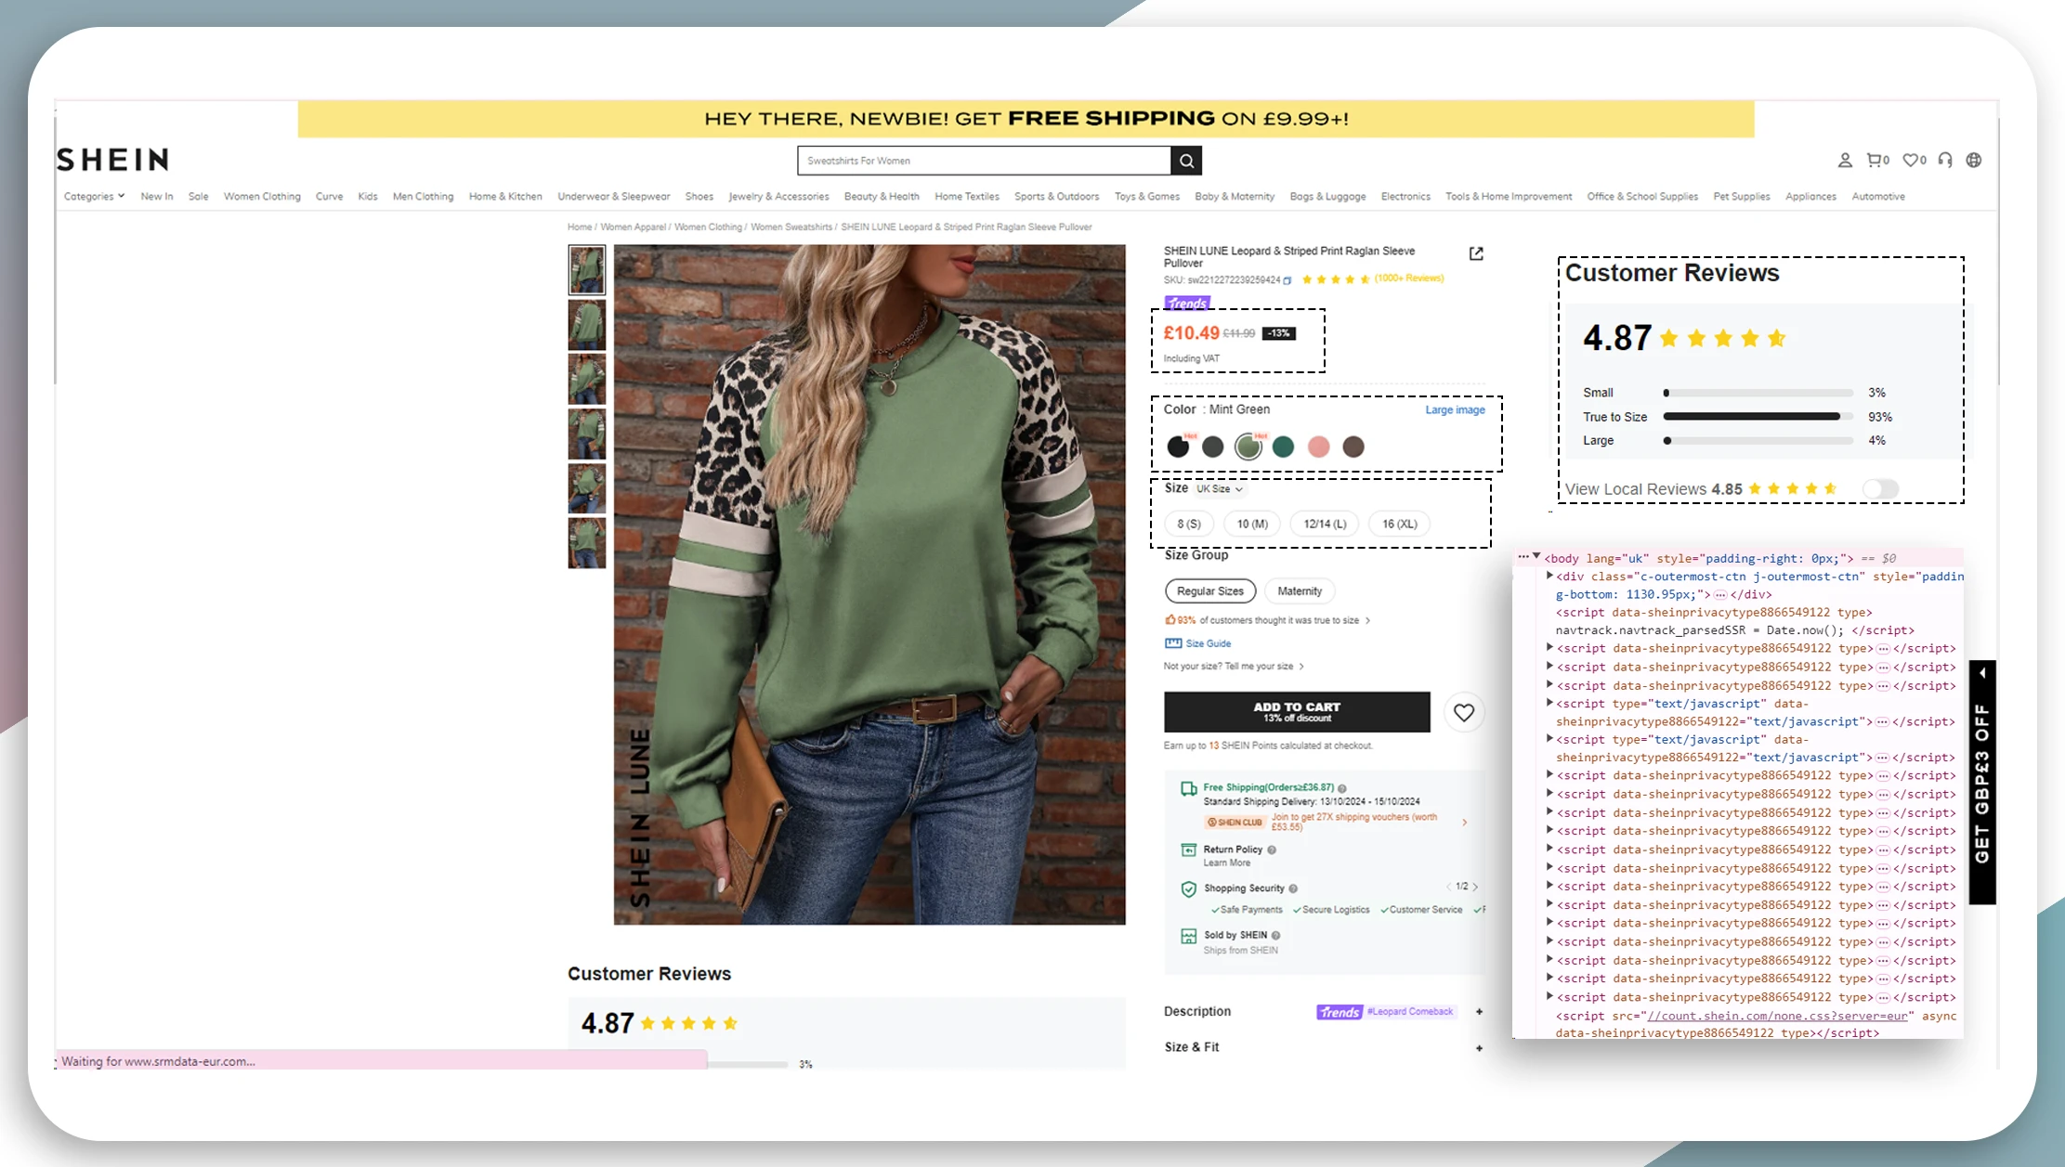Open the Curve menu

pyautogui.click(x=329, y=197)
